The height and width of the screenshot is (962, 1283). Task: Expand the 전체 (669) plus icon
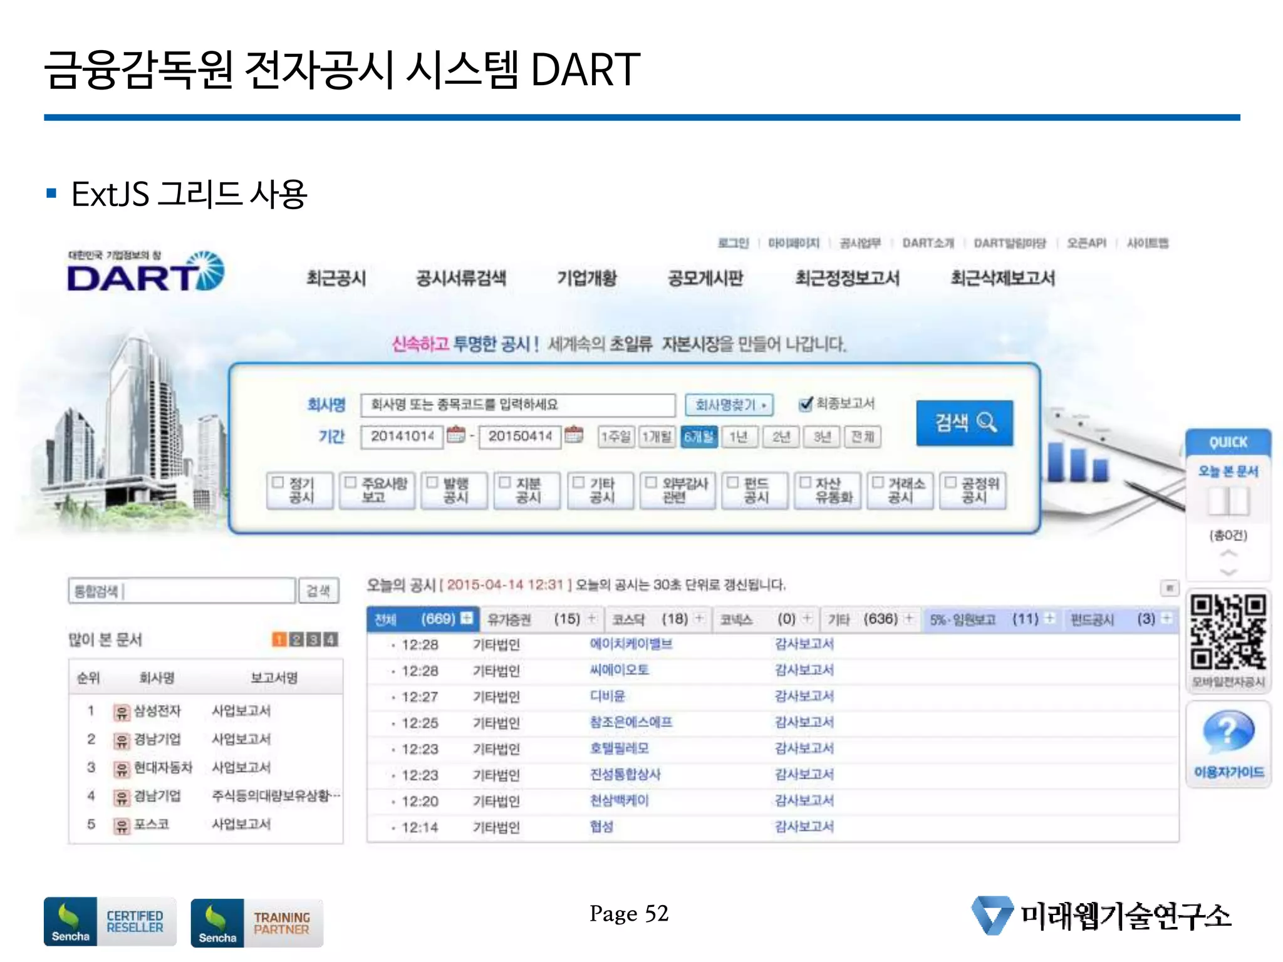[x=467, y=618]
